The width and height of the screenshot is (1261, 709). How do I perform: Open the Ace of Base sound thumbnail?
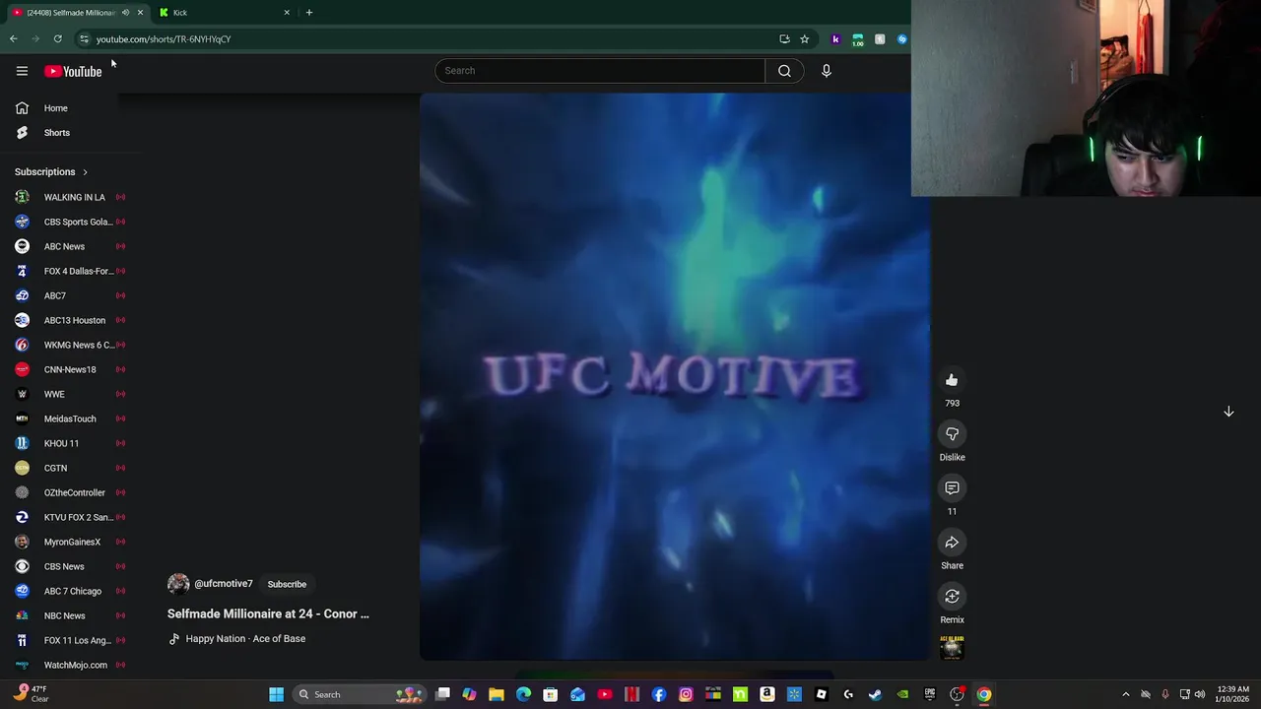coord(952,647)
